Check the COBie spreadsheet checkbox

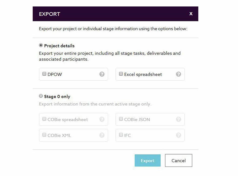[44, 119]
